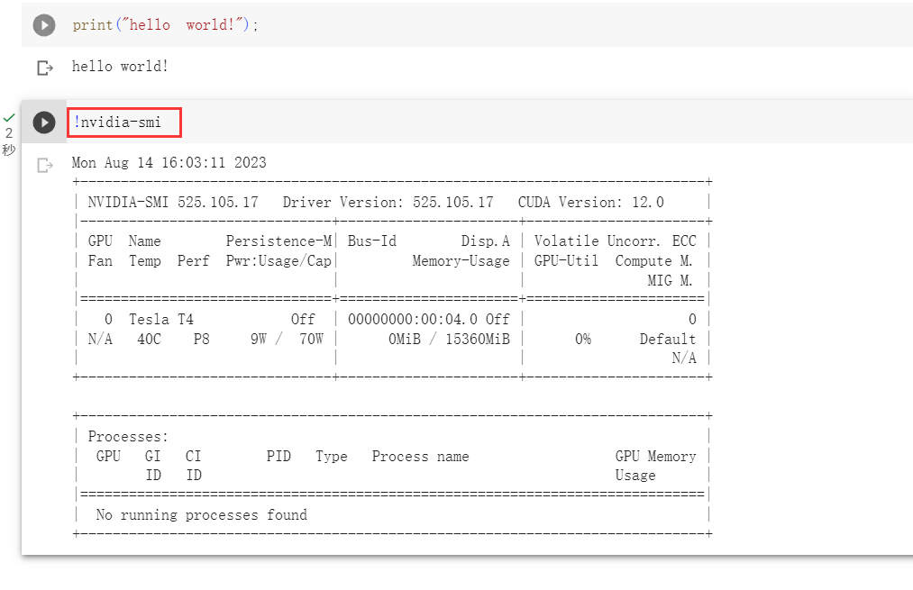Click the 0MiB / 15360MiB memory usage
Screen dimensions: 913x590
coord(449,339)
